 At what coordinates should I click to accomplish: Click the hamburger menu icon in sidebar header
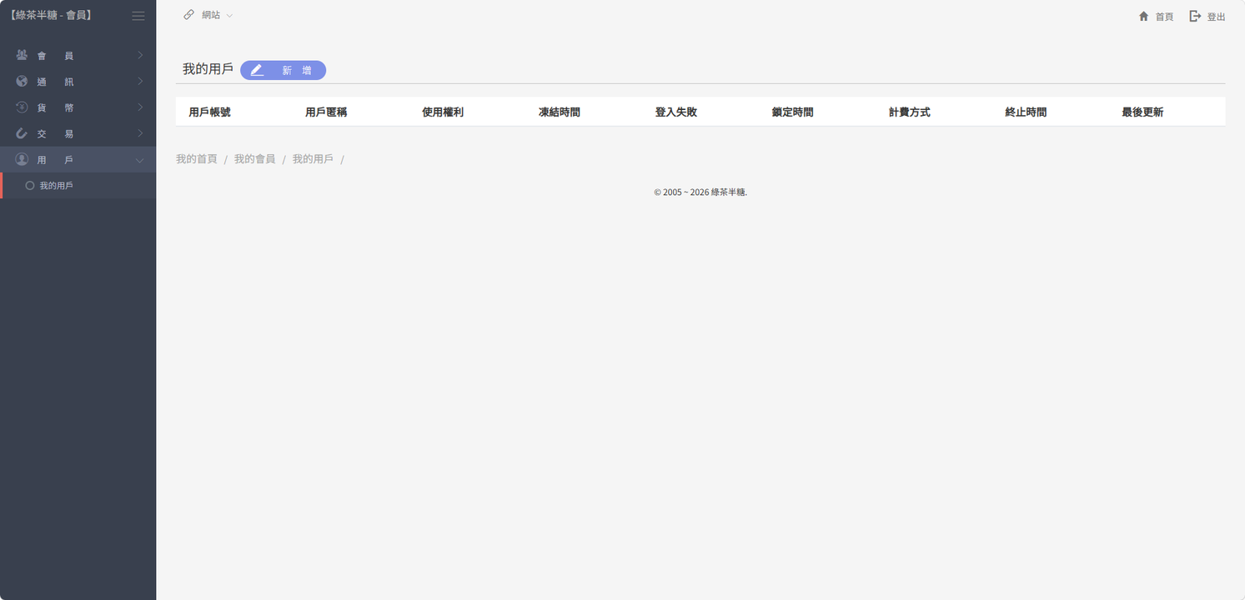coord(138,16)
